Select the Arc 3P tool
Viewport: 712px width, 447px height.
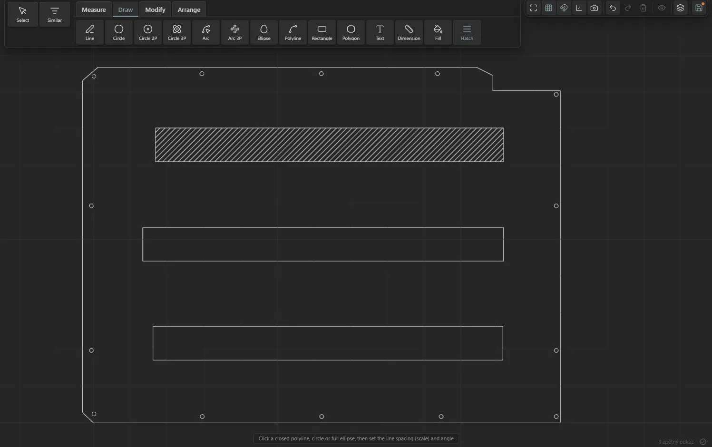coord(235,32)
